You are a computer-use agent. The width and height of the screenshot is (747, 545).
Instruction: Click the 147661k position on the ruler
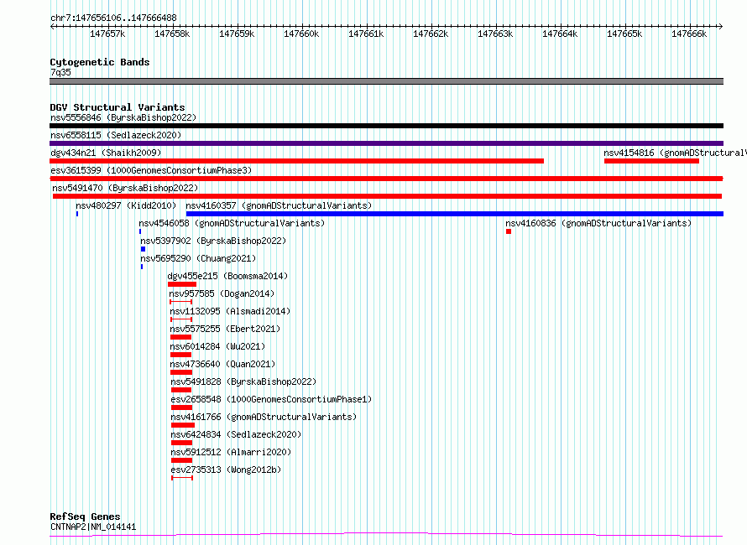point(366,34)
